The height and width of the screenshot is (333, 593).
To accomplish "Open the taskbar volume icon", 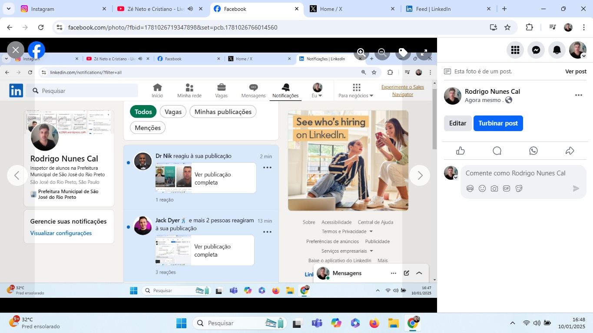I will 537,323.
